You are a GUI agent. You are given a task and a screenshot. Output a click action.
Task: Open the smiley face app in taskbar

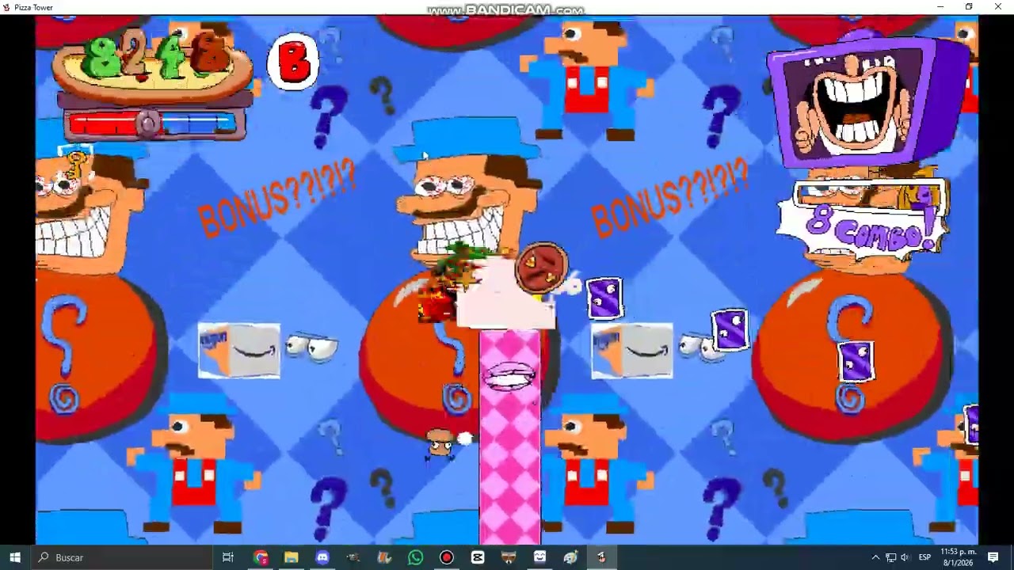pos(539,557)
